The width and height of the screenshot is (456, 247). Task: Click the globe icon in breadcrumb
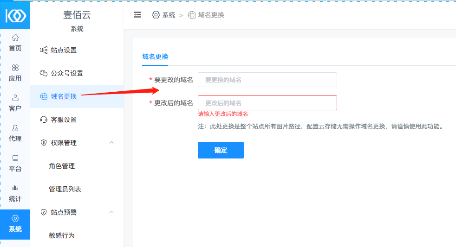click(x=192, y=15)
